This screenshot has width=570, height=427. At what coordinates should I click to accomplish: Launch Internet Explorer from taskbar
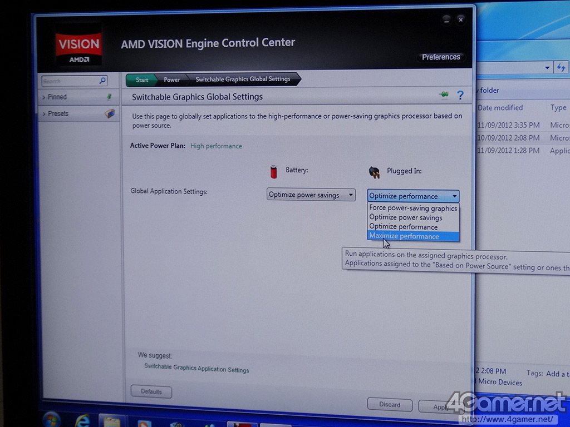coord(82,420)
